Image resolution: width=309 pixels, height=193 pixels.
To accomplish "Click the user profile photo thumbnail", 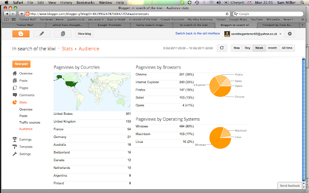I will click(227, 34).
